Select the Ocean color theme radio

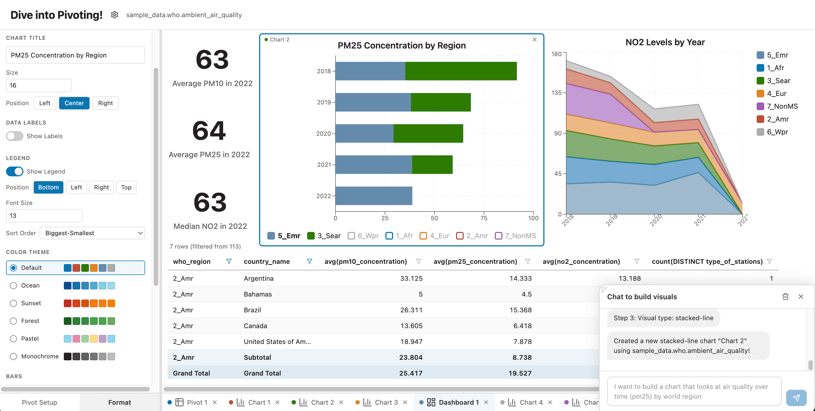click(13, 285)
